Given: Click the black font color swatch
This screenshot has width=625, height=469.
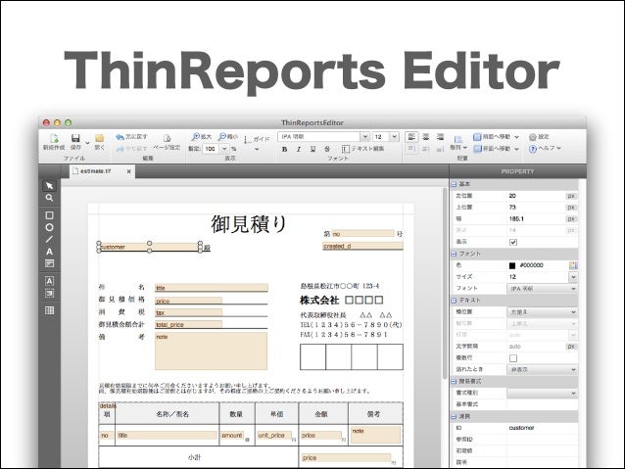Looking at the screenshot, I should pyautogui.click(x=512, y=265).
